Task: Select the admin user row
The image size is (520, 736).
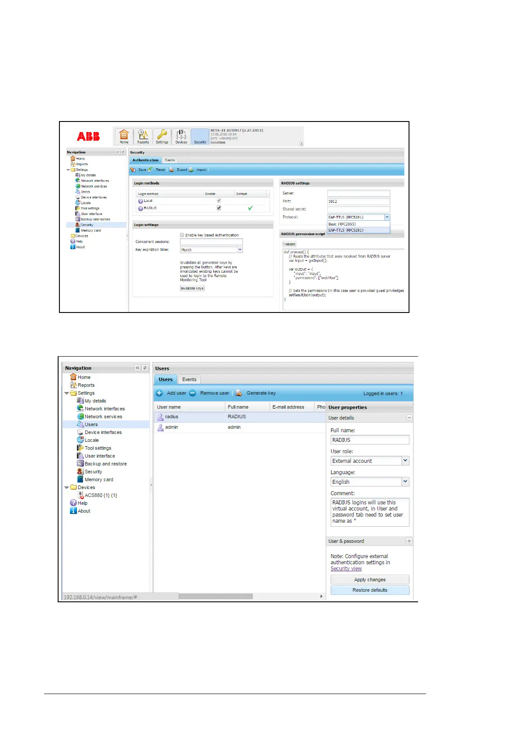Action: (239, 427)
